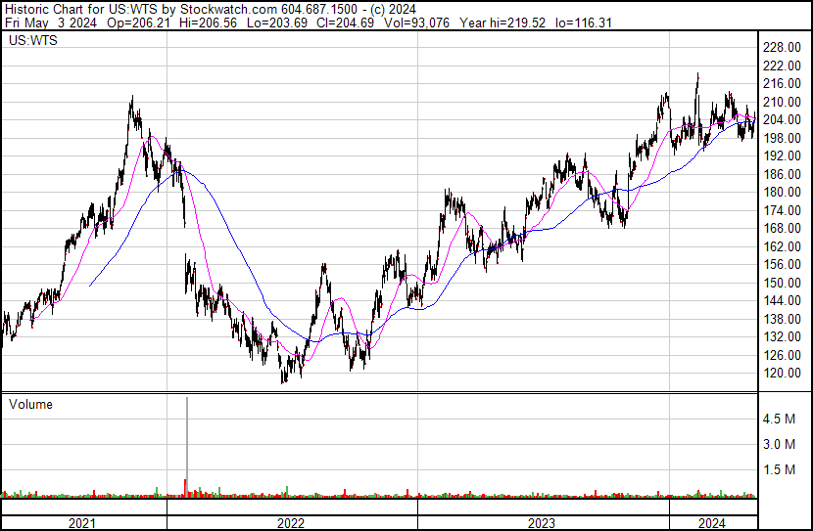Click the 186.00 price axis label
This screenshot has width=813, height=531.
[x=782, y=174]
